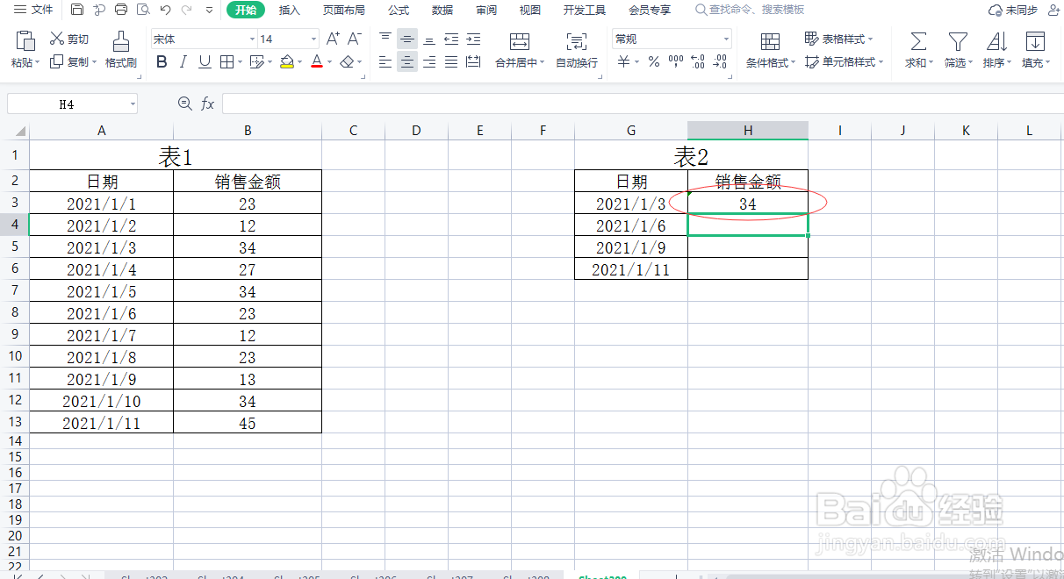Select the Format Painter (格式刷) tool
The width and height of the screenshot is (1064, 579).
pyautogui.click(x=120, y=48)
